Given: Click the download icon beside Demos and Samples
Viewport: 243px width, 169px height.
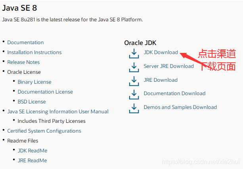Looking at the screenshot, I should click(x=134, y=108).
